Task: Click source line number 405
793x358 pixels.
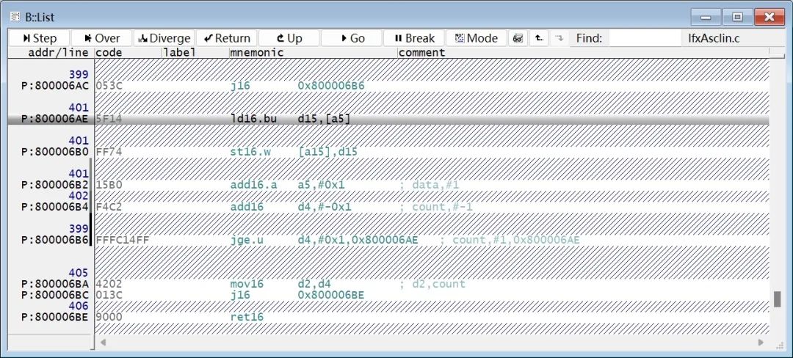Action: (79, 273)
